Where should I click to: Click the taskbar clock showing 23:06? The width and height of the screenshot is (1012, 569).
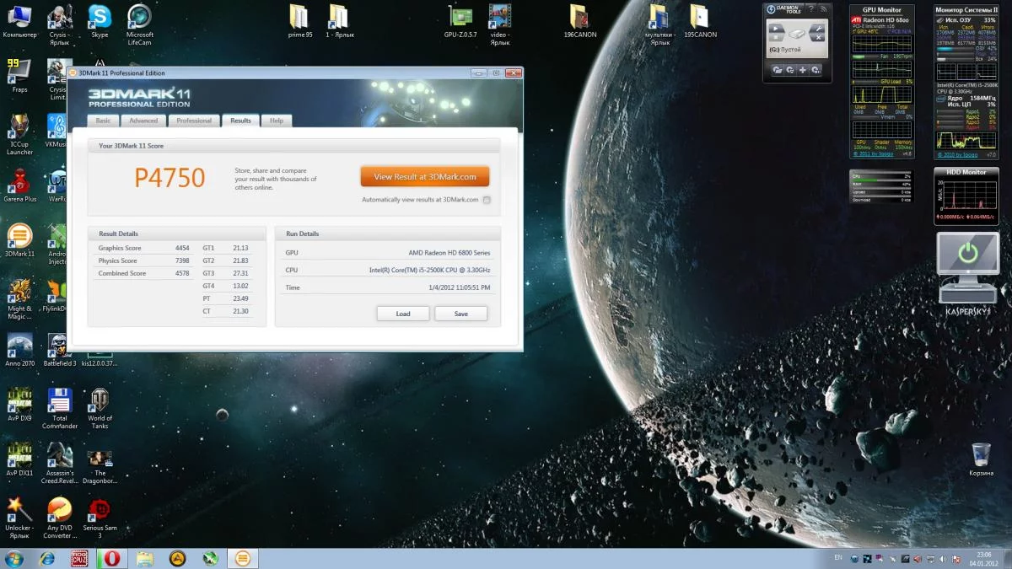coord(983,558)
